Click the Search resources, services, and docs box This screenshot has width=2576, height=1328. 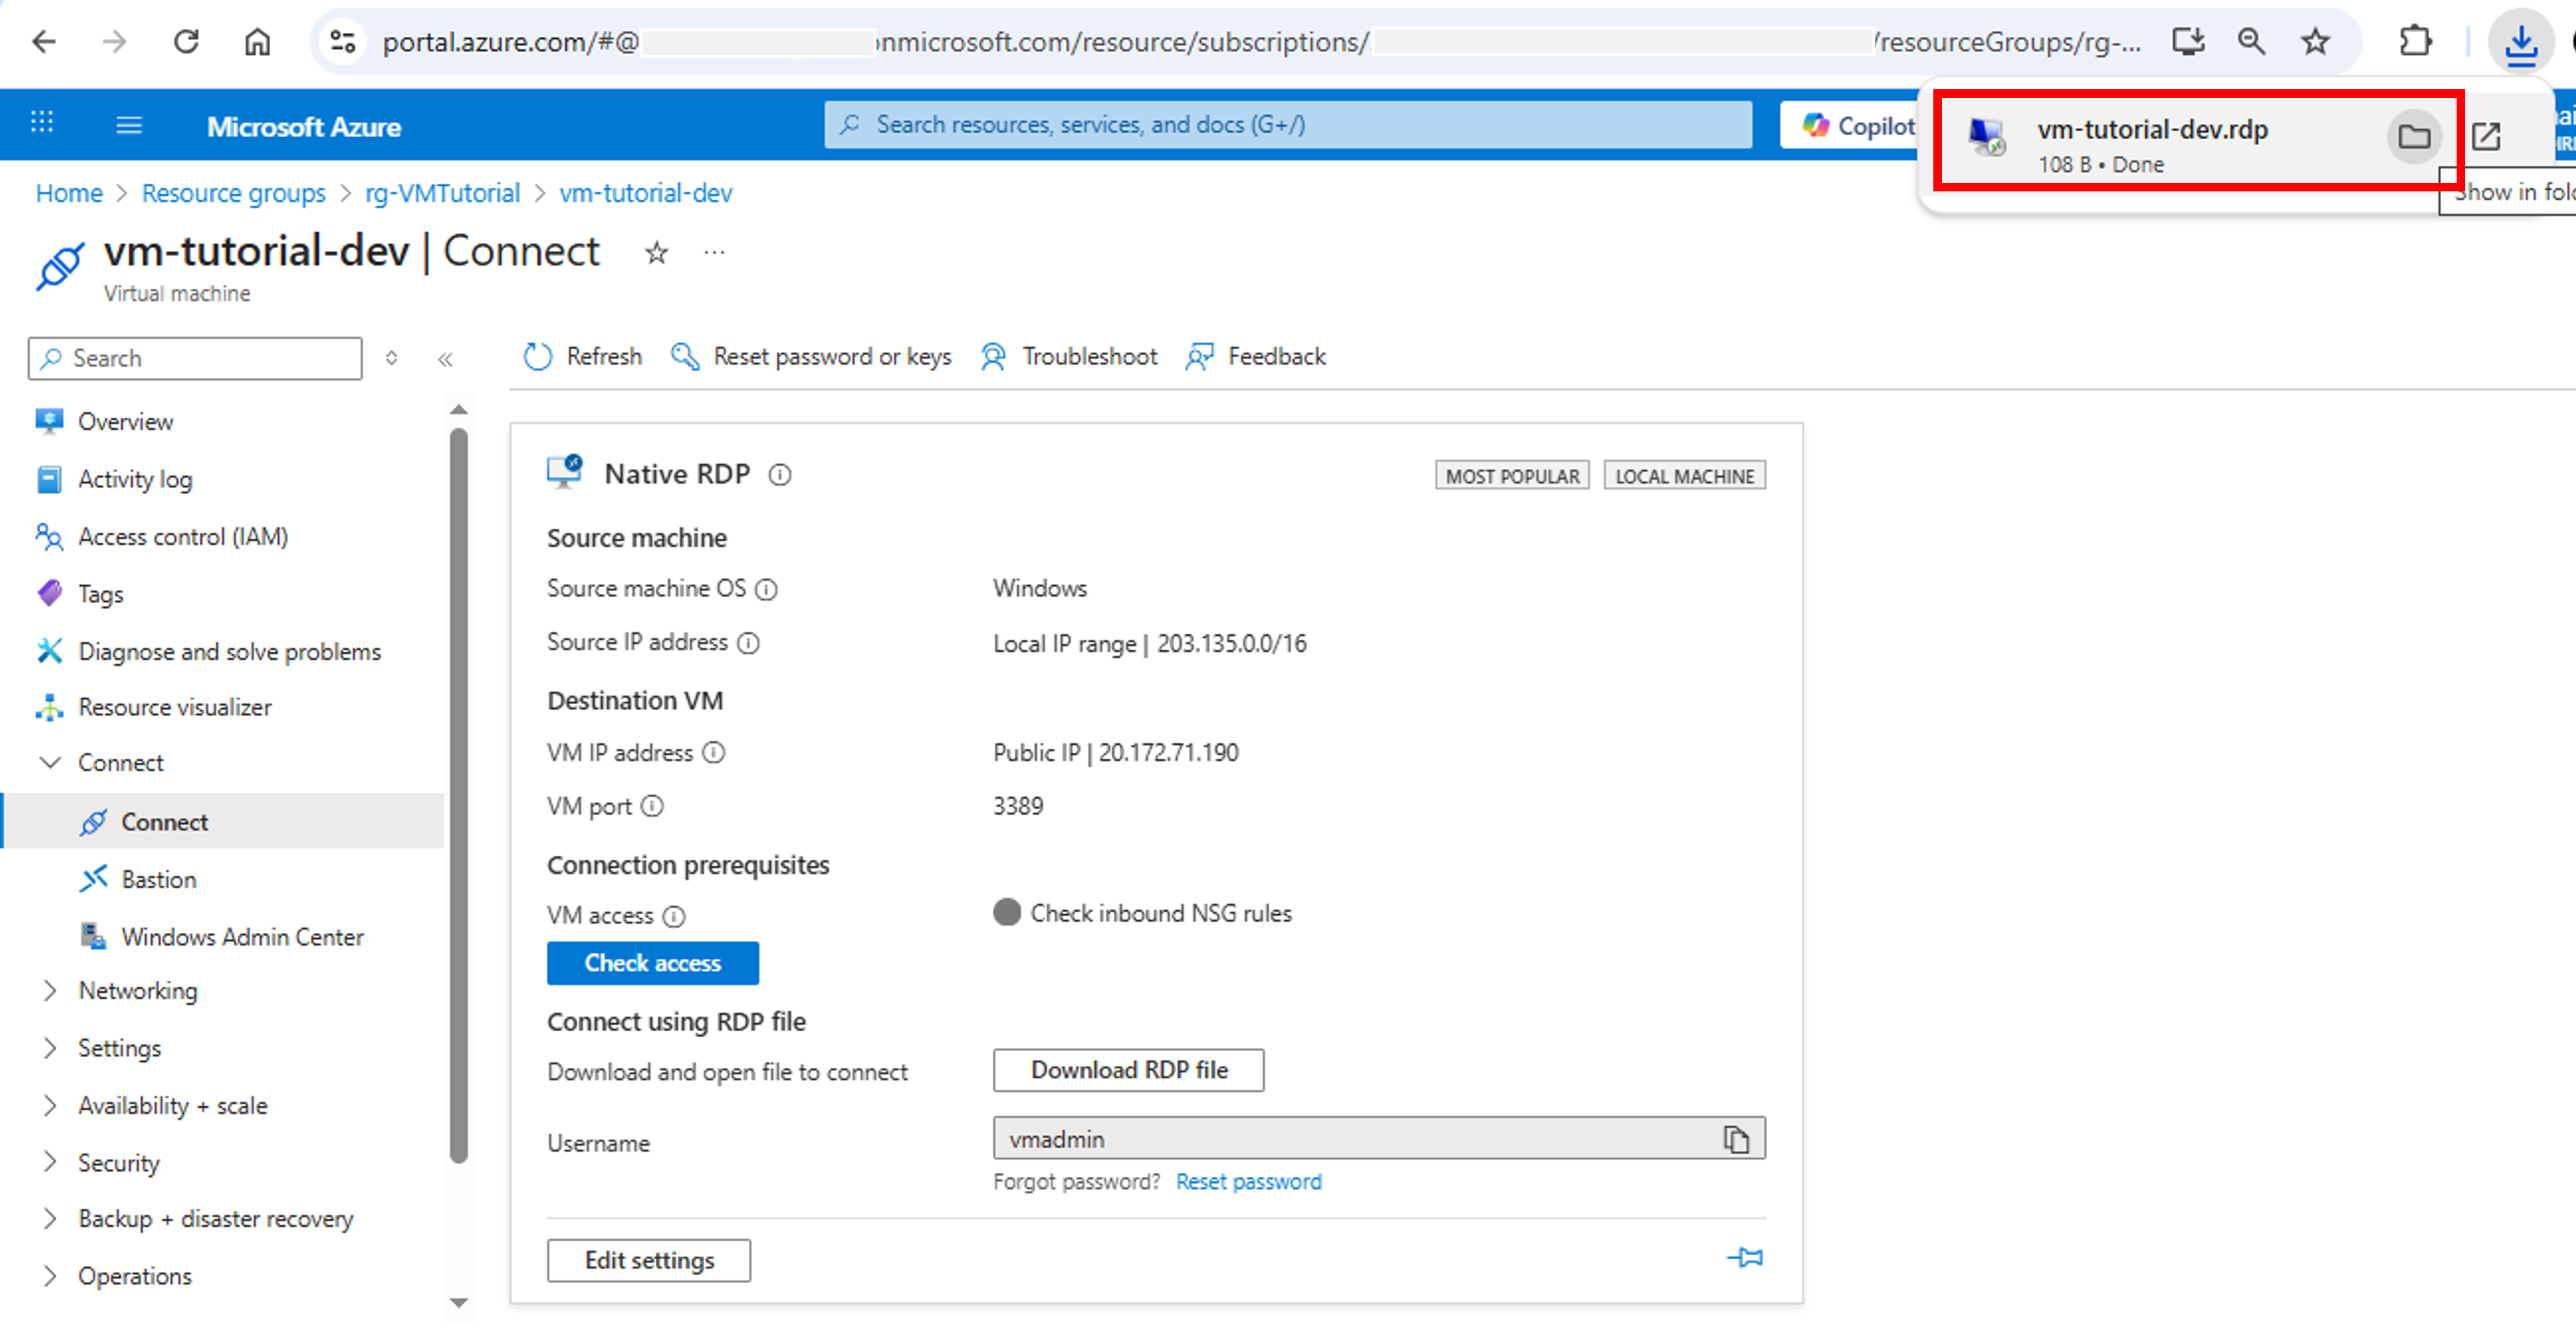pos(1288,125)
